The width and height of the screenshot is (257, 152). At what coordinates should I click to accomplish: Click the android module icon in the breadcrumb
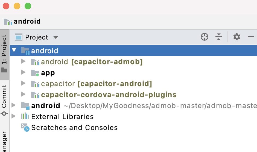click(x=8, y=22)
